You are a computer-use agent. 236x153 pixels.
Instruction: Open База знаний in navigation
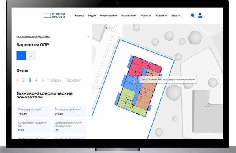129,16
